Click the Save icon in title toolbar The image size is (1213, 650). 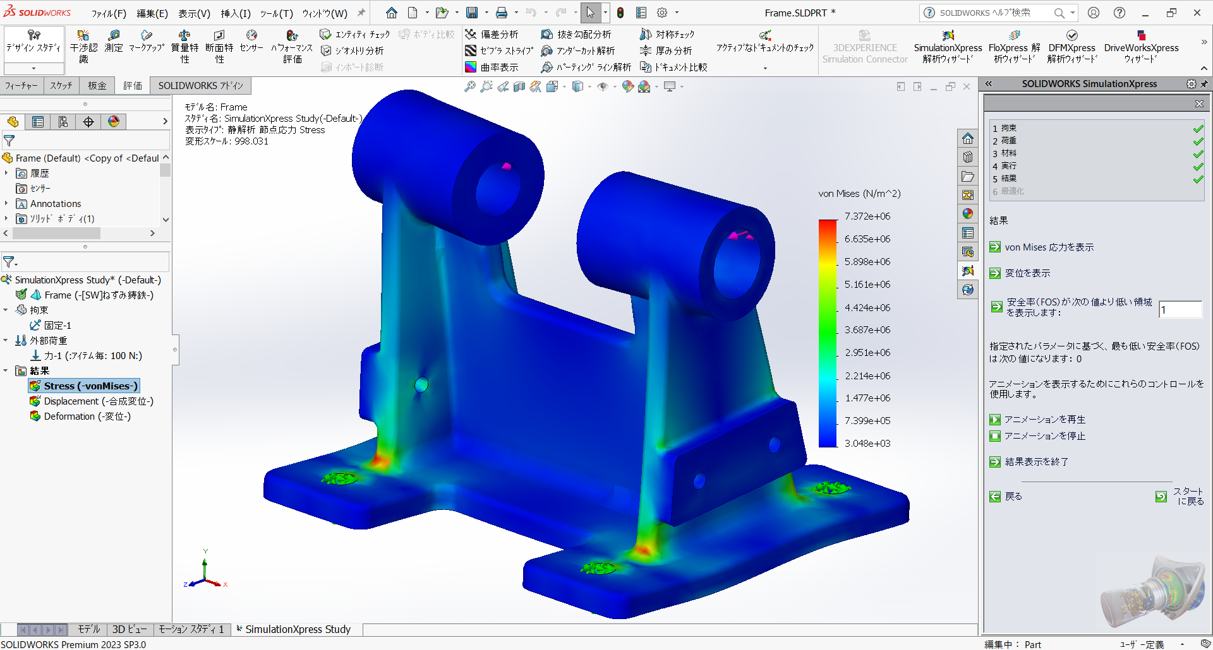472,13
